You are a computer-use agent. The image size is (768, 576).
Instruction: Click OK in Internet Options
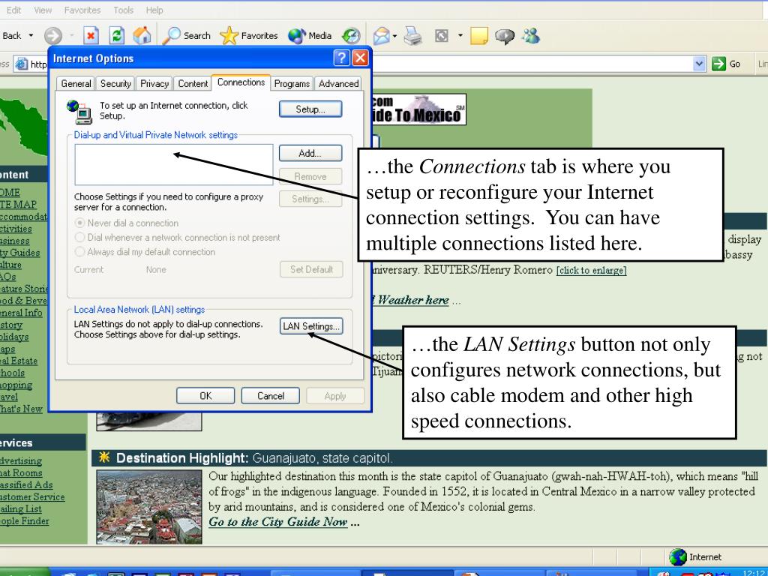pyautogui.click(x=205, y=396)
